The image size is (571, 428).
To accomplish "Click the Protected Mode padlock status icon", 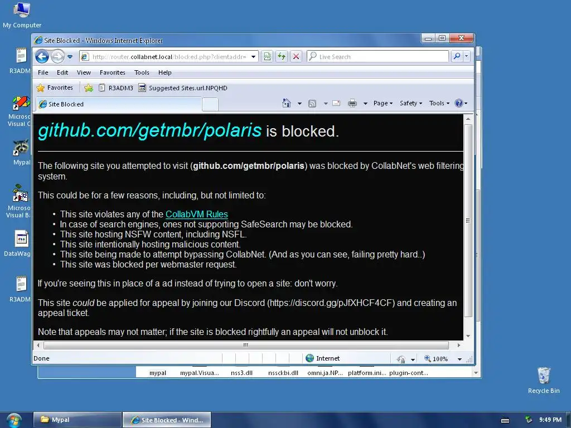I will [x=401, y=359].
